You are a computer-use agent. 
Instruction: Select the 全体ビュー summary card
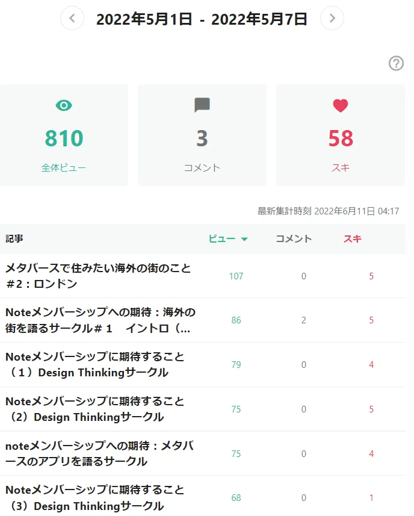click(64, 135)
